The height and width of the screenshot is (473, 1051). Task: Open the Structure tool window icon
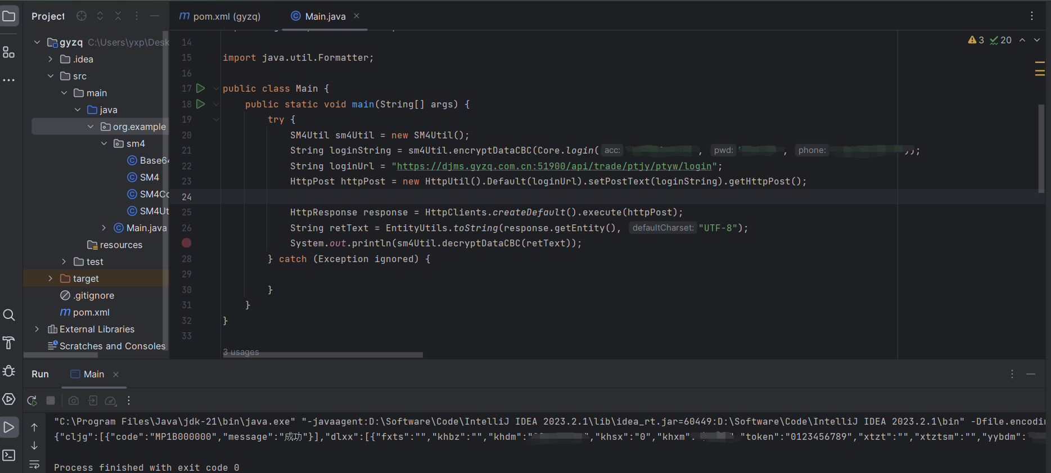pos(9,52)
